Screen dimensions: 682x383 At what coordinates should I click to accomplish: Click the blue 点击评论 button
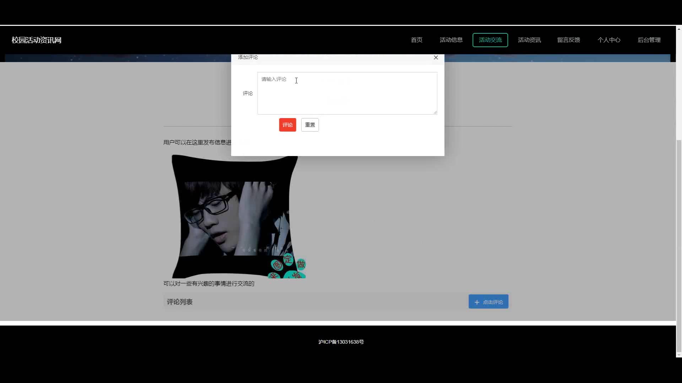tap(488, 302)
